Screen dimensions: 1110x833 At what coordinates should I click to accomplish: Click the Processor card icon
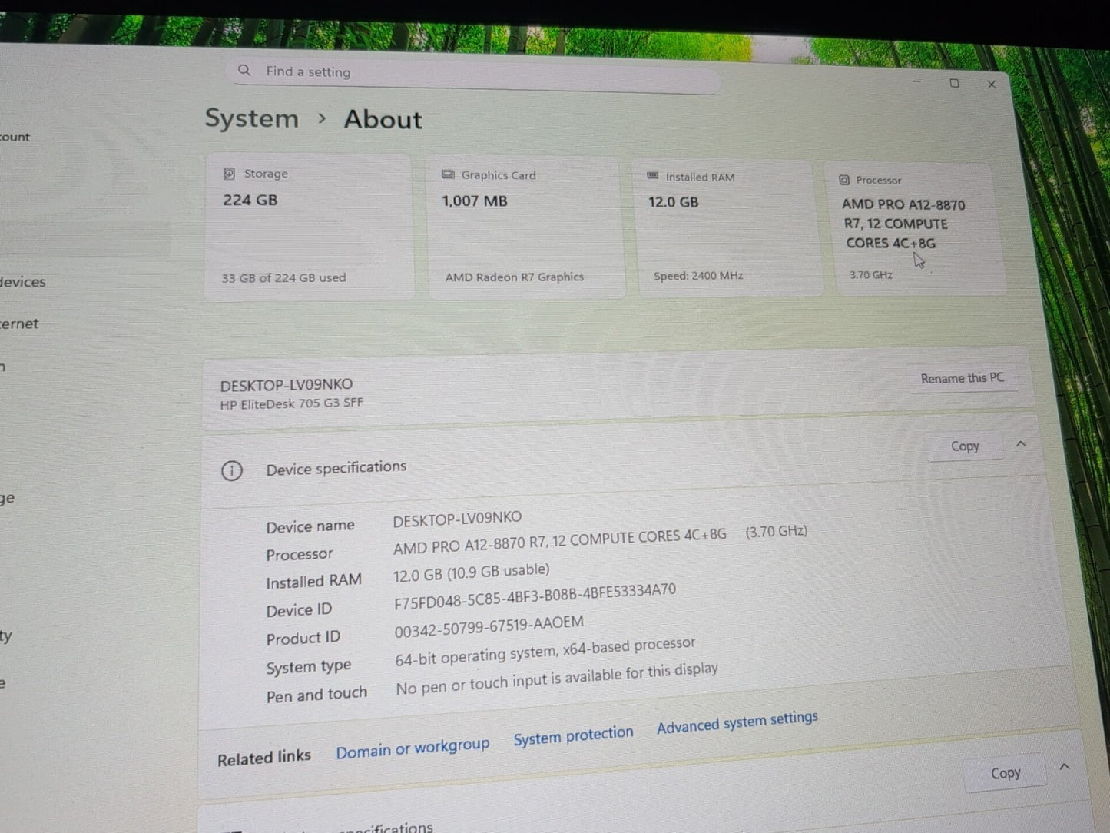[x=844, y=180]
